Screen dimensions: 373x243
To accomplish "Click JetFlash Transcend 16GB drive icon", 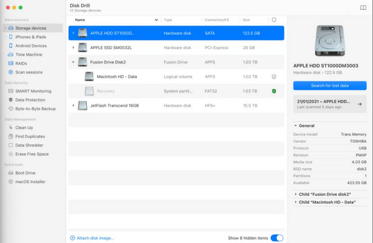I will (x=83, y=106).
